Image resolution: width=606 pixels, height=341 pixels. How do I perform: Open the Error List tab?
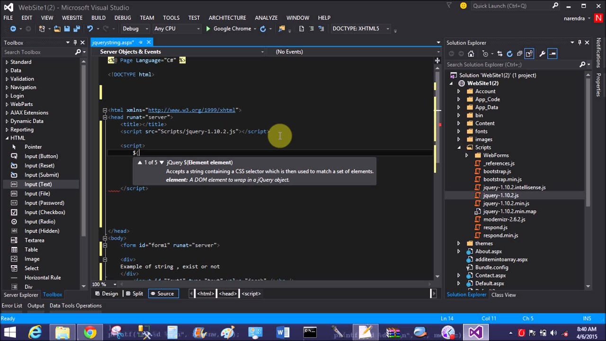12,305
